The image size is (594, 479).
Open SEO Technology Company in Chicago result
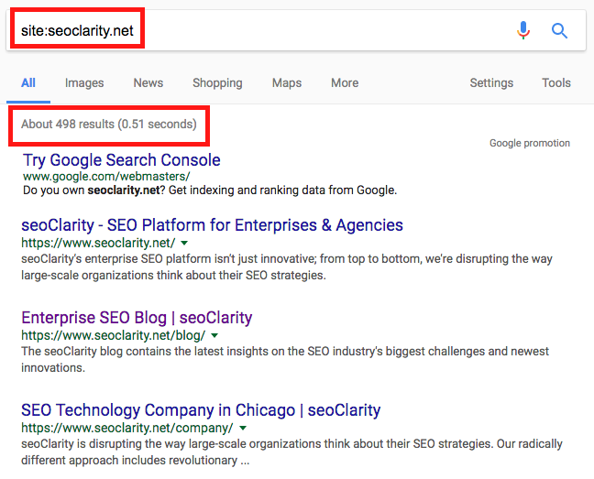(x=201, y=410)
